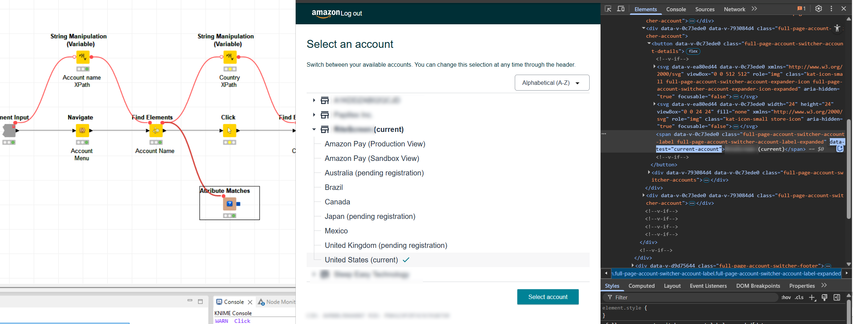Expand the first account in the list
The height and width of the screenshot is (324, 853).
(x=314, y=100)
